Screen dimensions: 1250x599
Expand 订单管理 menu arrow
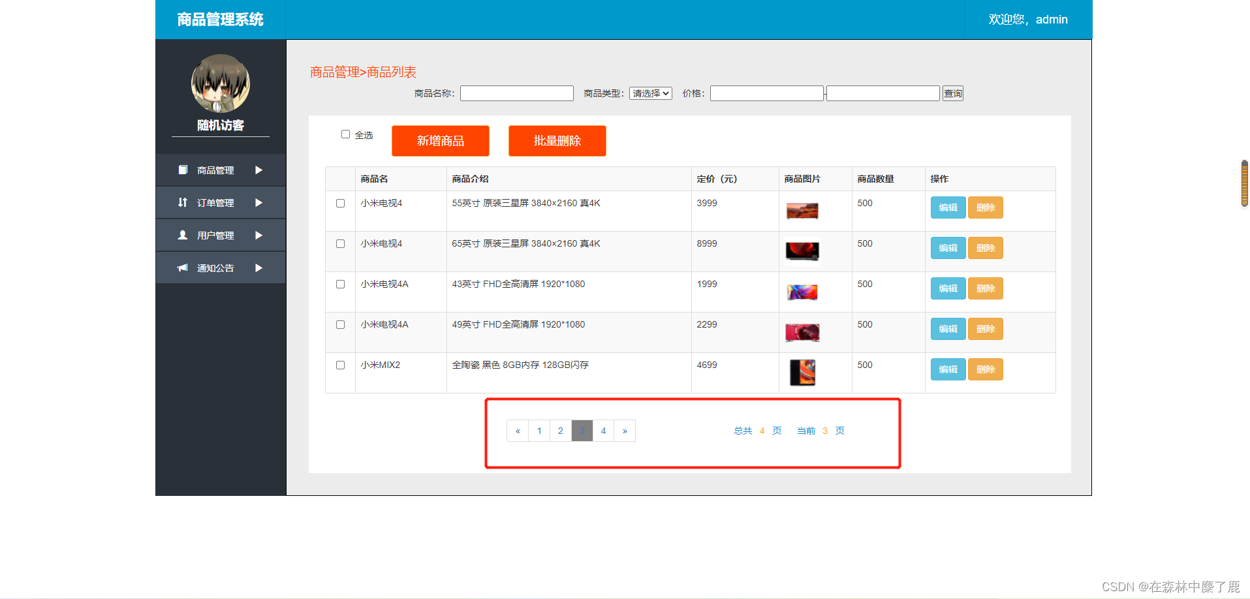(x=258, y=202)
